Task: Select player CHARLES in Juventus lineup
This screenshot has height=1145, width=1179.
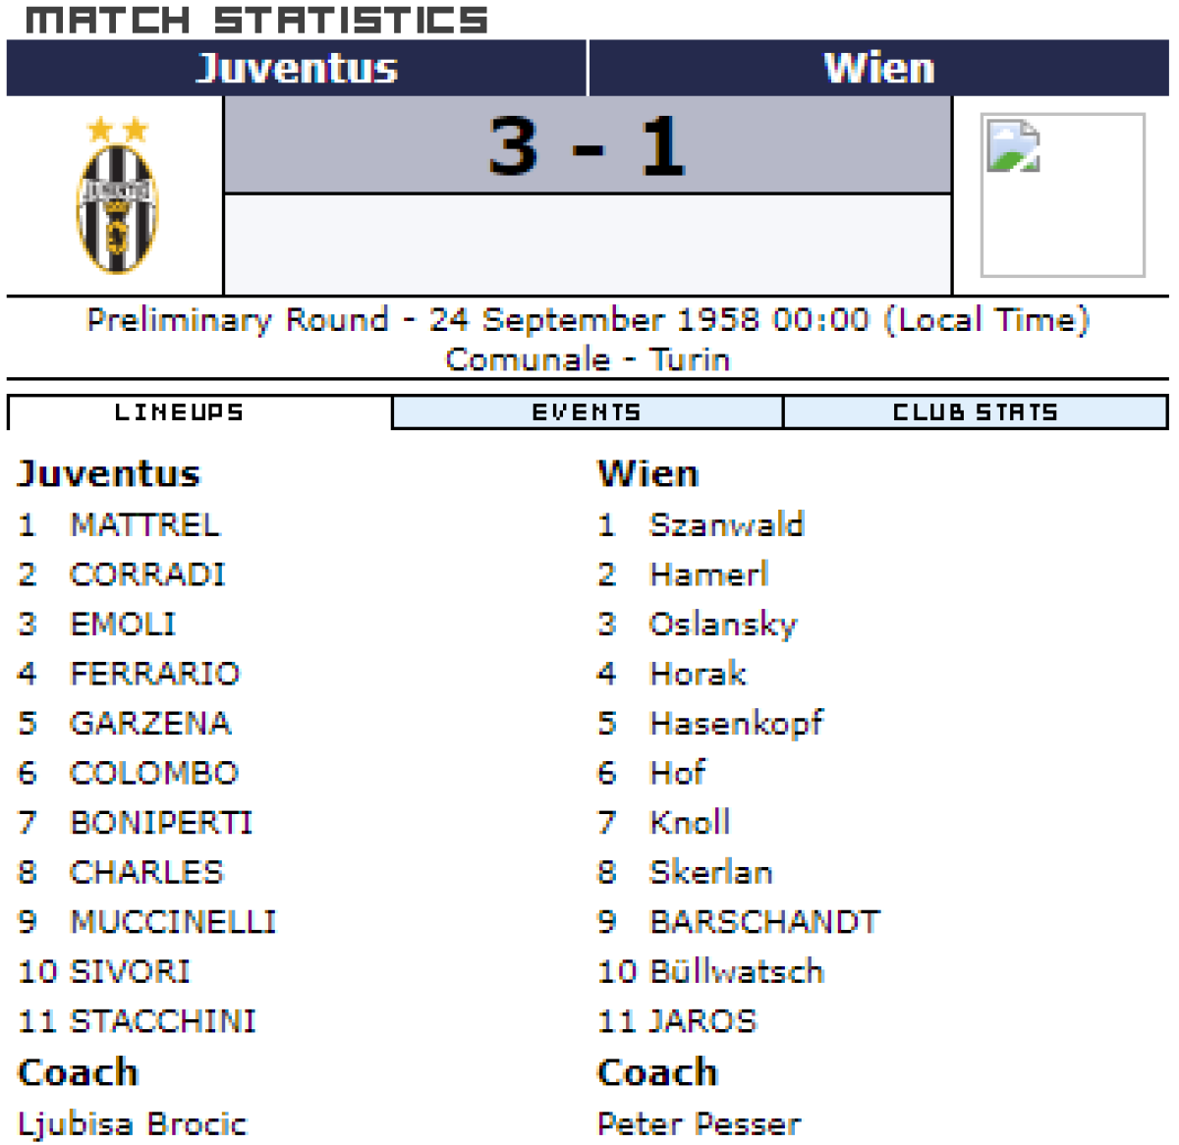Action: (x=146, y=872)
